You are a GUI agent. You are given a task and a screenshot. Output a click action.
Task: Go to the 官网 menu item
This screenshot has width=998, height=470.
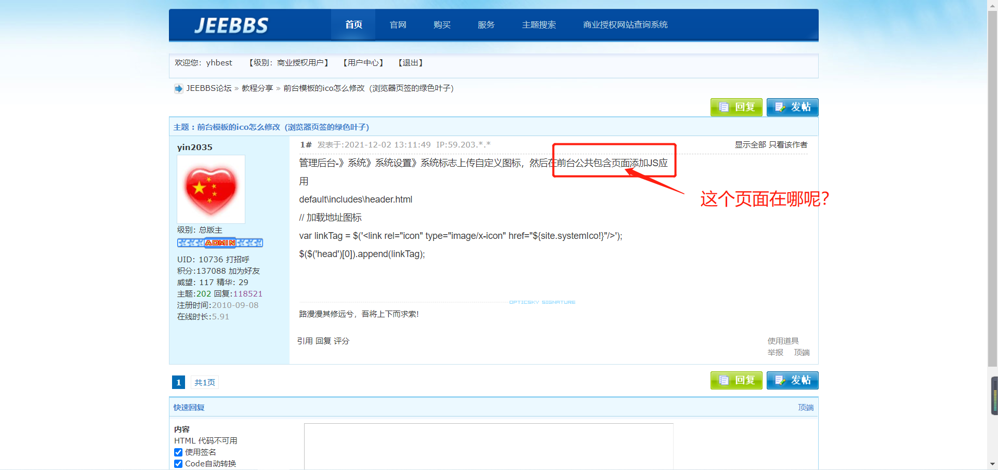click(398, 24)
